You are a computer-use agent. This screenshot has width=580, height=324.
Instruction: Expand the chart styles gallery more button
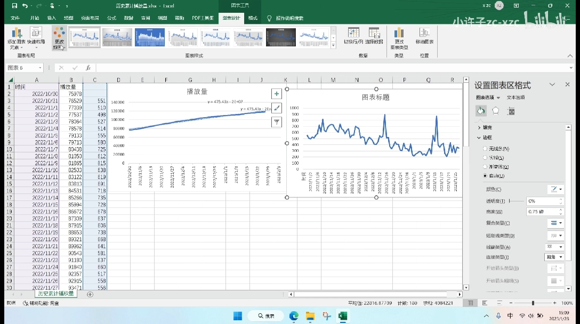333,45
